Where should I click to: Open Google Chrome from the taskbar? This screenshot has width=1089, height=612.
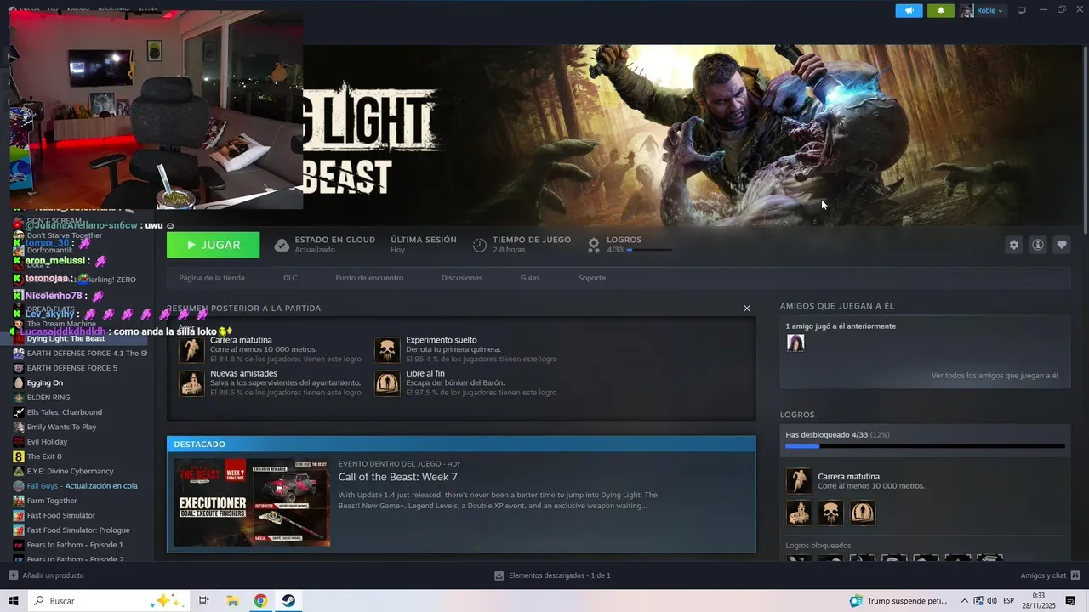(260, 601)
